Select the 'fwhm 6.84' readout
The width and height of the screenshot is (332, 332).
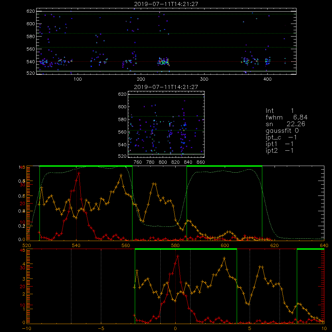287,117
